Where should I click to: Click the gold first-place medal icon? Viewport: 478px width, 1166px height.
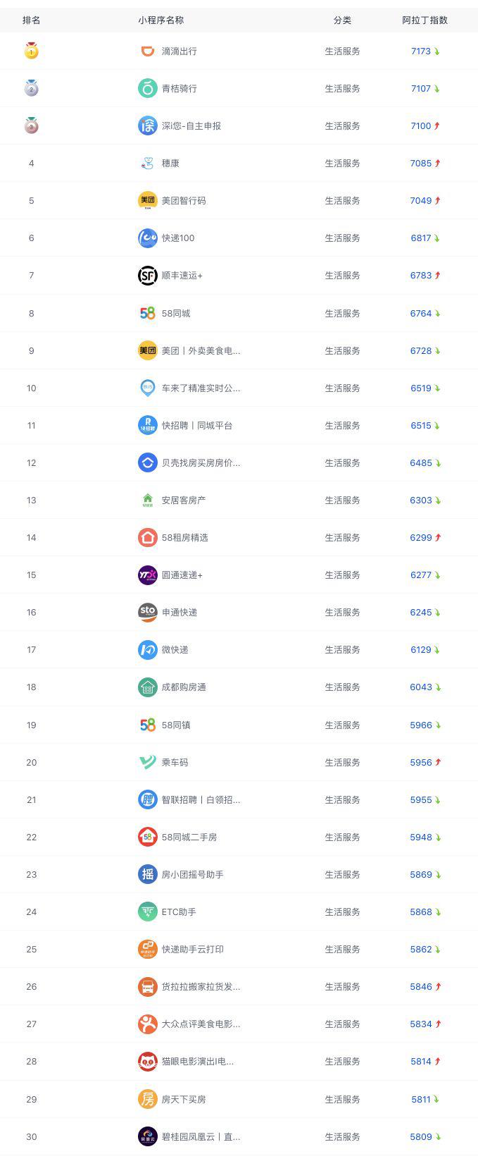[x=31, y=51]
